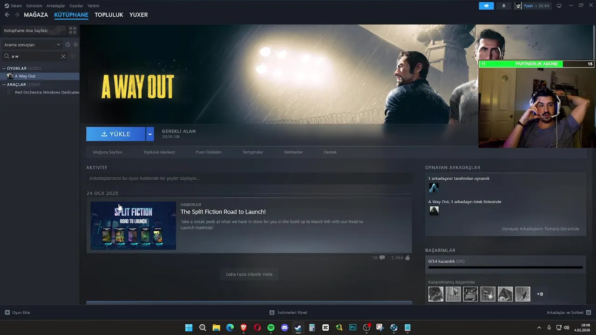Show hidden system tray icons chevron

(539, 328)
